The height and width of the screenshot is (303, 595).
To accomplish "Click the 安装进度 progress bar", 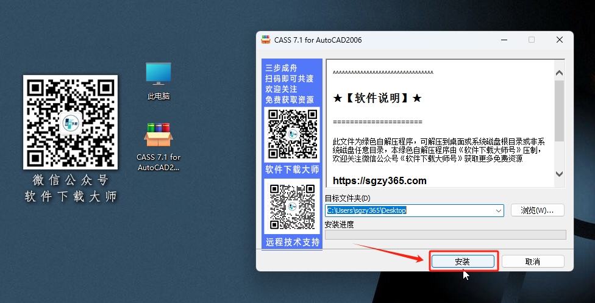I will coord(446,235).
